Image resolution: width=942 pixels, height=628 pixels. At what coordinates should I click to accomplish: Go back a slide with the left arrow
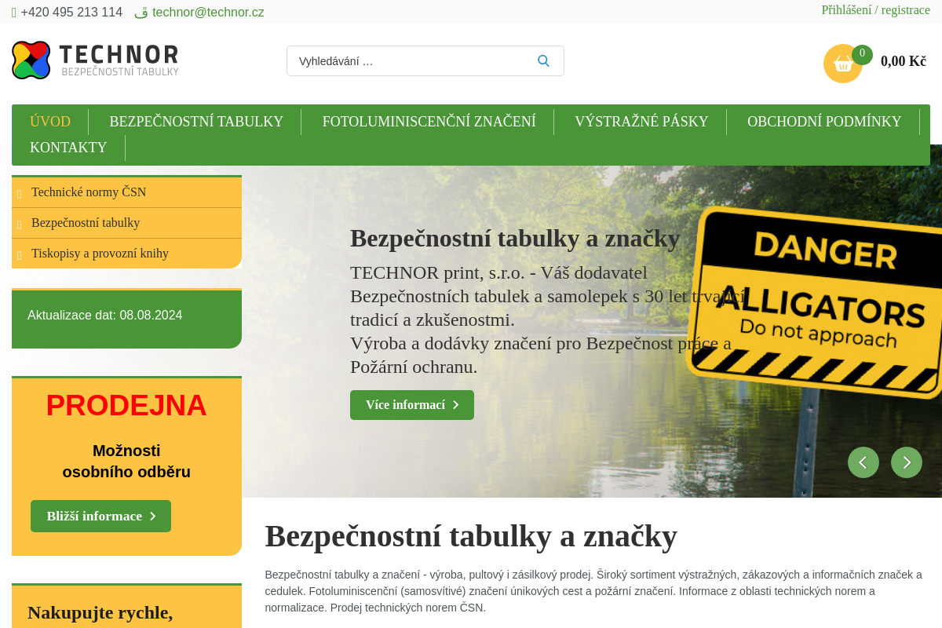tap(863, 462)
